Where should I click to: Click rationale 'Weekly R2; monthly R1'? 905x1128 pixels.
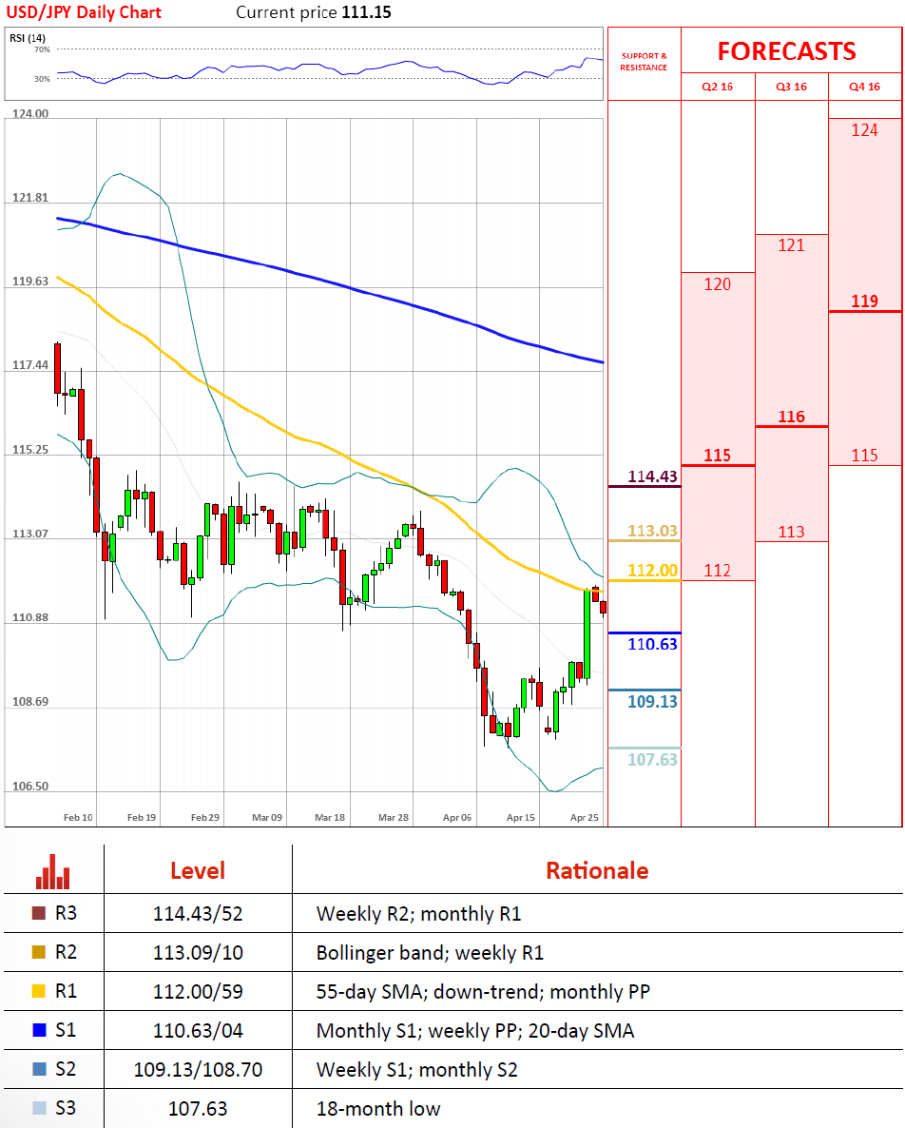click(418, 914)
